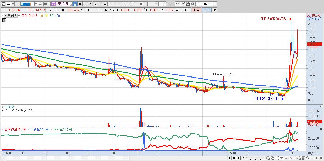Select the crosshair cursor tool in the bottom toolbar

click(281, 158)
